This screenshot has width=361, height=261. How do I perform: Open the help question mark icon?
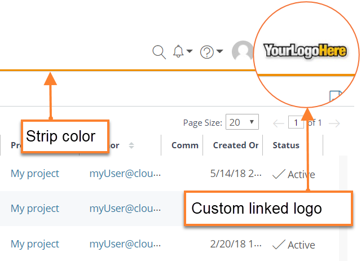[207, 52]
